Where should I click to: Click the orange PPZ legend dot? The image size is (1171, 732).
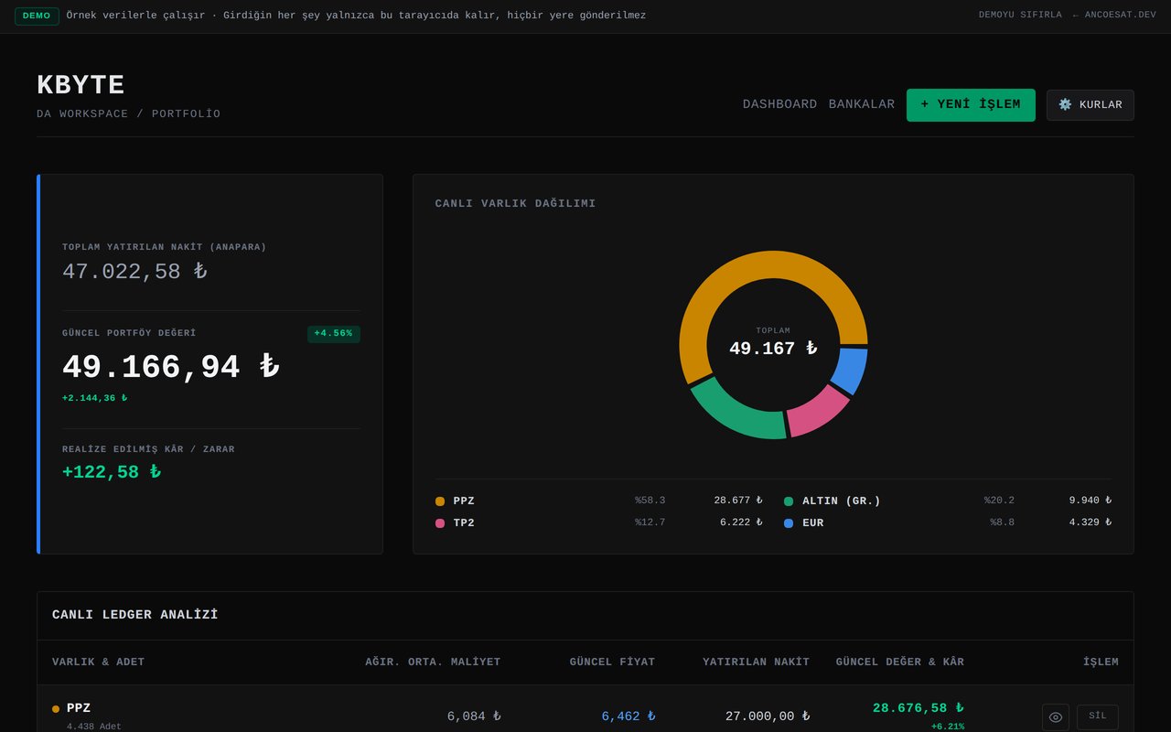pos(440,501)
